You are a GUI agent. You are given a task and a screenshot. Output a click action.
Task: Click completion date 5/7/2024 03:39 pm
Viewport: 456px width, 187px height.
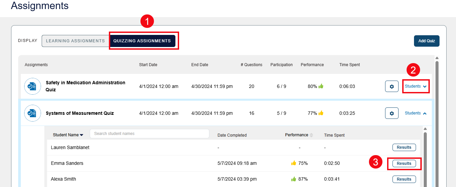[x=237, y=179]
